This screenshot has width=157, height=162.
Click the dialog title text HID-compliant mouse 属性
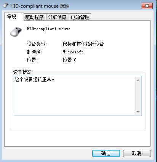click(x=40, y=6)
